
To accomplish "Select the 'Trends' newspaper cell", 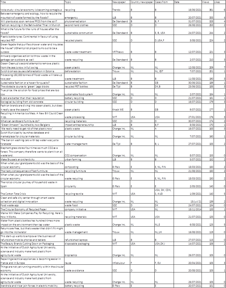I will 121,8.
